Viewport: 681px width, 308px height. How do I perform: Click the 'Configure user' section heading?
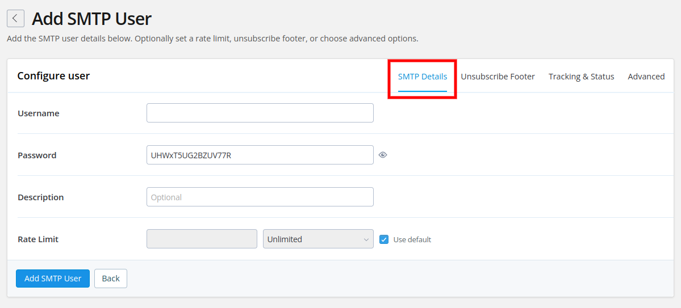(x=53, y=76)
